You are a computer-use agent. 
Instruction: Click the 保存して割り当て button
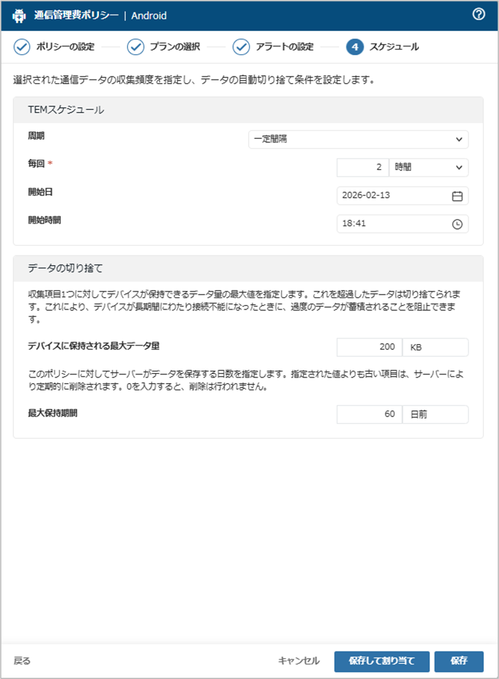pos(382,661)
